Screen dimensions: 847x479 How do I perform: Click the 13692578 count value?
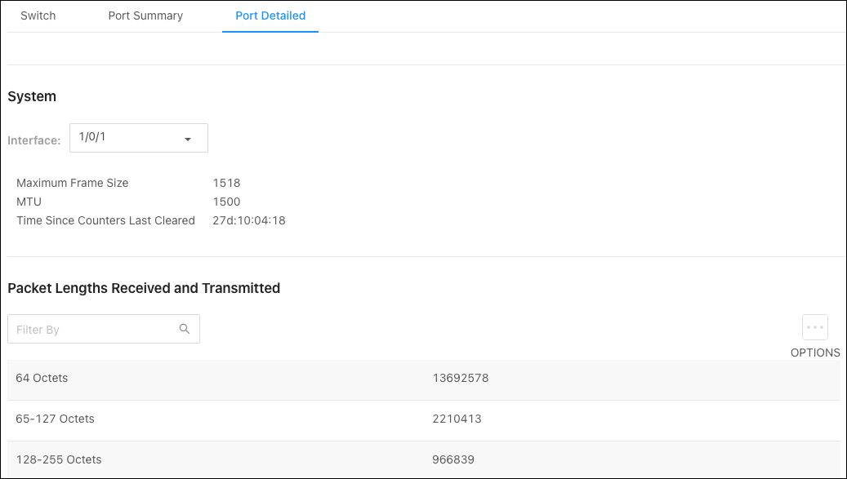460,378
